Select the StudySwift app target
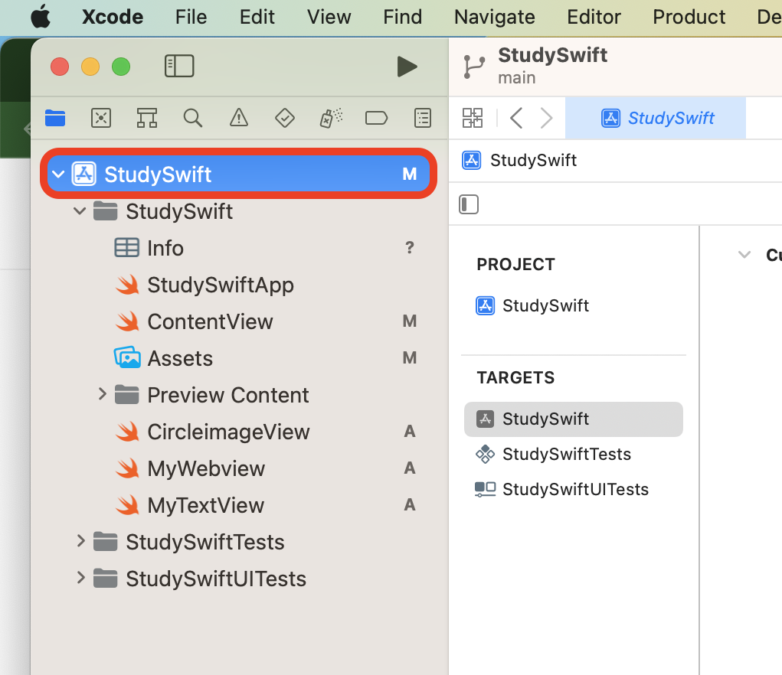 [573, 419]
